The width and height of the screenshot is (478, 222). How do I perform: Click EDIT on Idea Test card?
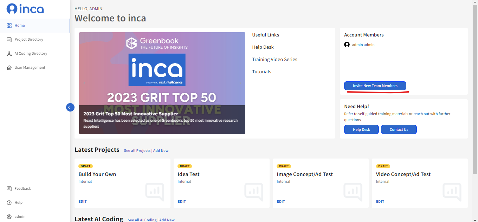182,201
